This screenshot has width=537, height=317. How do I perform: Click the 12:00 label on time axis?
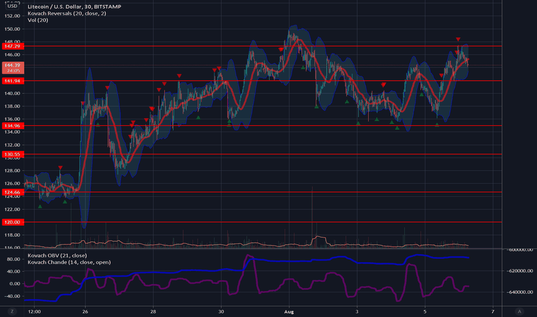pyautogui.click(x=34, y=312)
